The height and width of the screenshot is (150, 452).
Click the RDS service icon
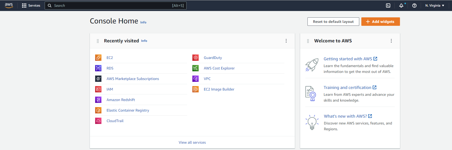(98, 68)
